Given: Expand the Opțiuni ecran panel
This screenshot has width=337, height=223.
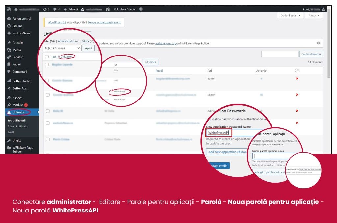Looking at the screenshot, I should click(x=290, y=16).
